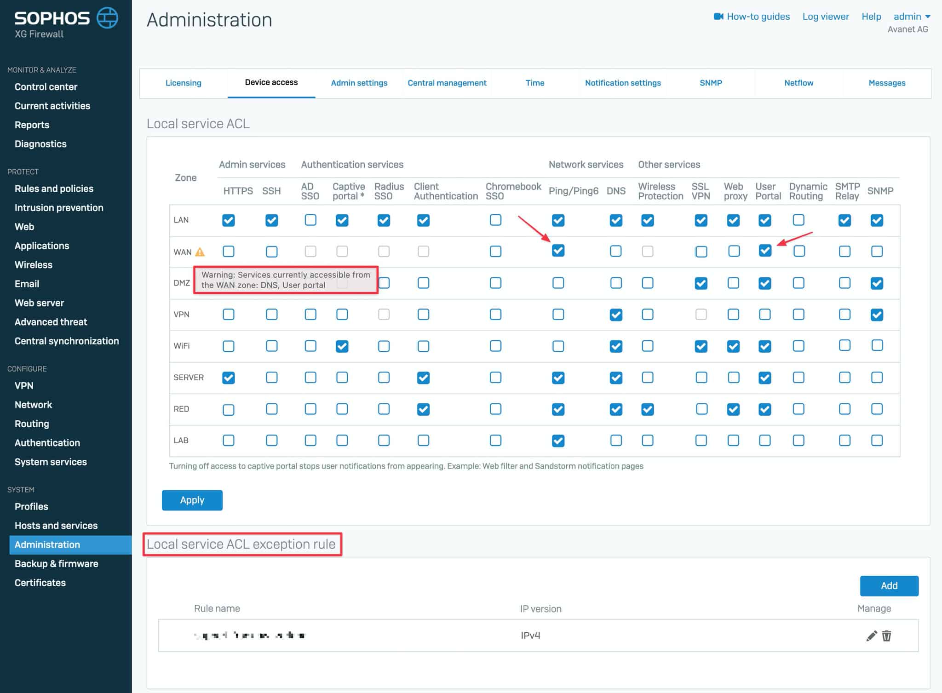Viewport: 942px width, 693px height.
Task: Click the WAN zone warning triangle icon
Action: (200, 252)
